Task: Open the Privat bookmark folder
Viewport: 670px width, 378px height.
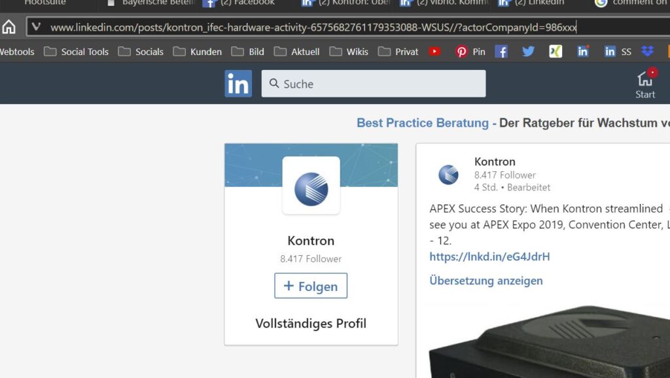Action: (x=398, y=51)
